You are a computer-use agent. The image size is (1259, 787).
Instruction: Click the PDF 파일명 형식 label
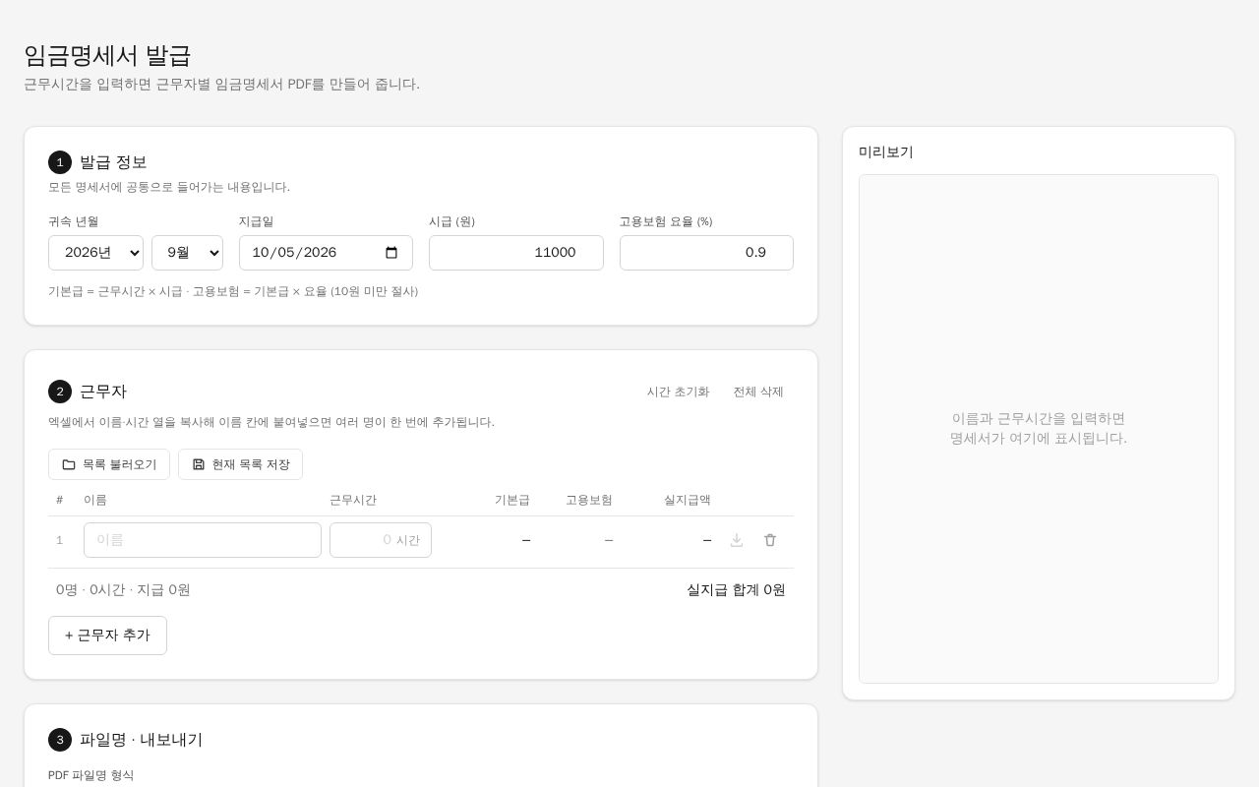pos(90,775)
